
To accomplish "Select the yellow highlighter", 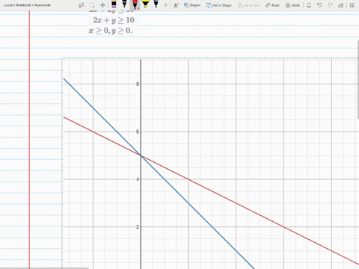I will click(x=145, y=4).
